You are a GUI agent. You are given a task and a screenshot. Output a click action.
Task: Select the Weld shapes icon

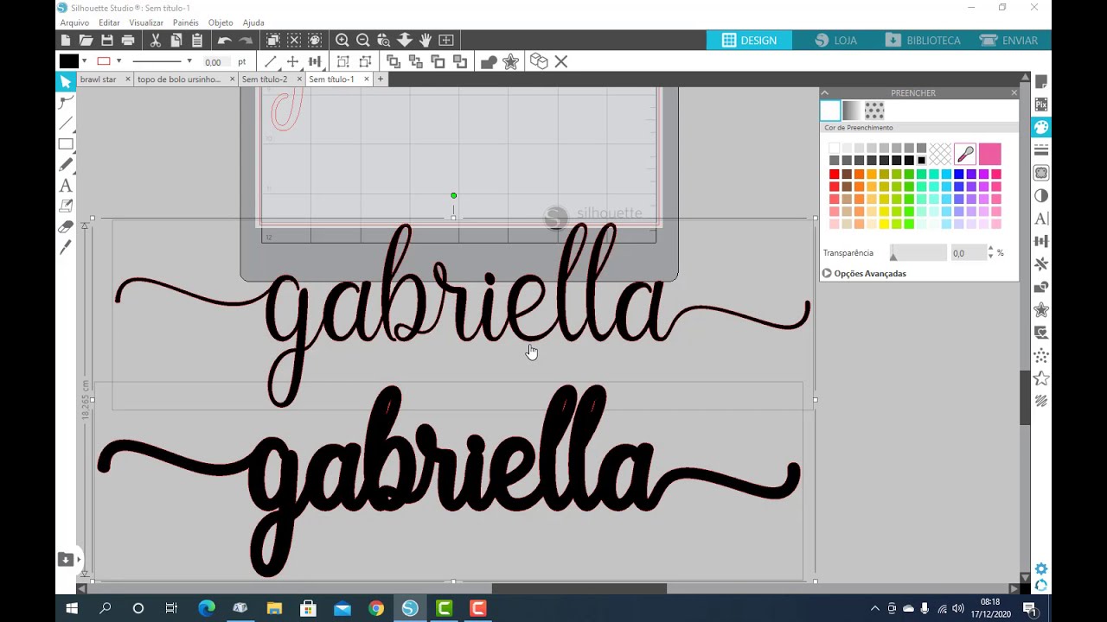(x=489, y=61)
